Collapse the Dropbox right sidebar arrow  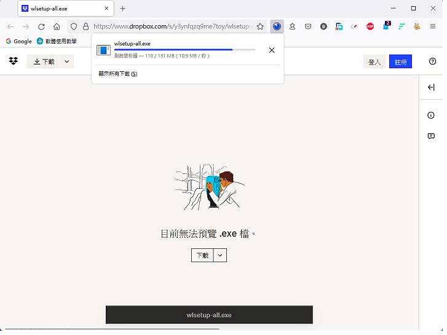(431, 88)
